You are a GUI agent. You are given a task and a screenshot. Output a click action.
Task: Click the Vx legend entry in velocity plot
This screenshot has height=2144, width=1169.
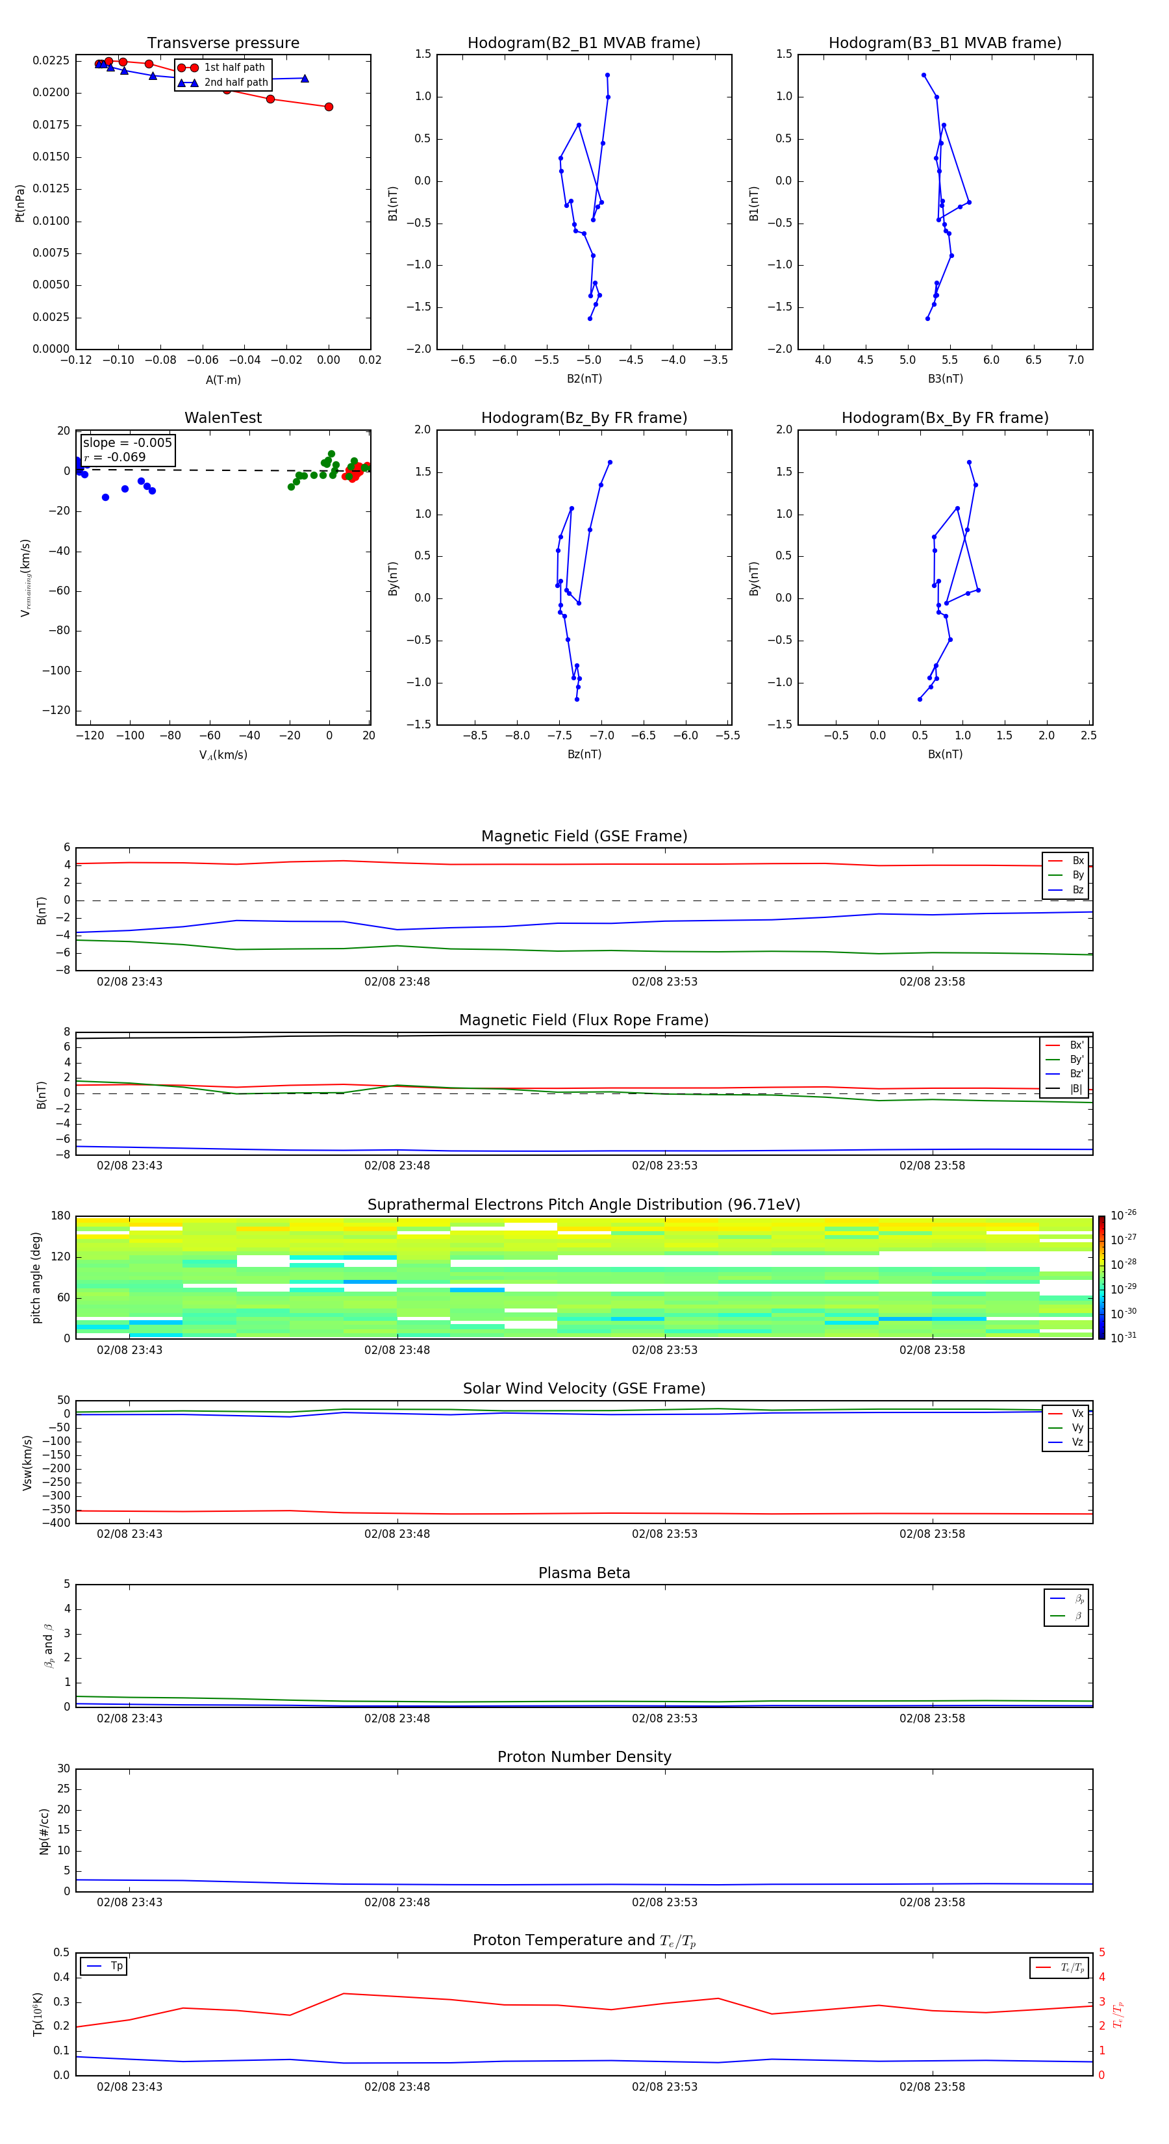click(x=1066, y=1413)
